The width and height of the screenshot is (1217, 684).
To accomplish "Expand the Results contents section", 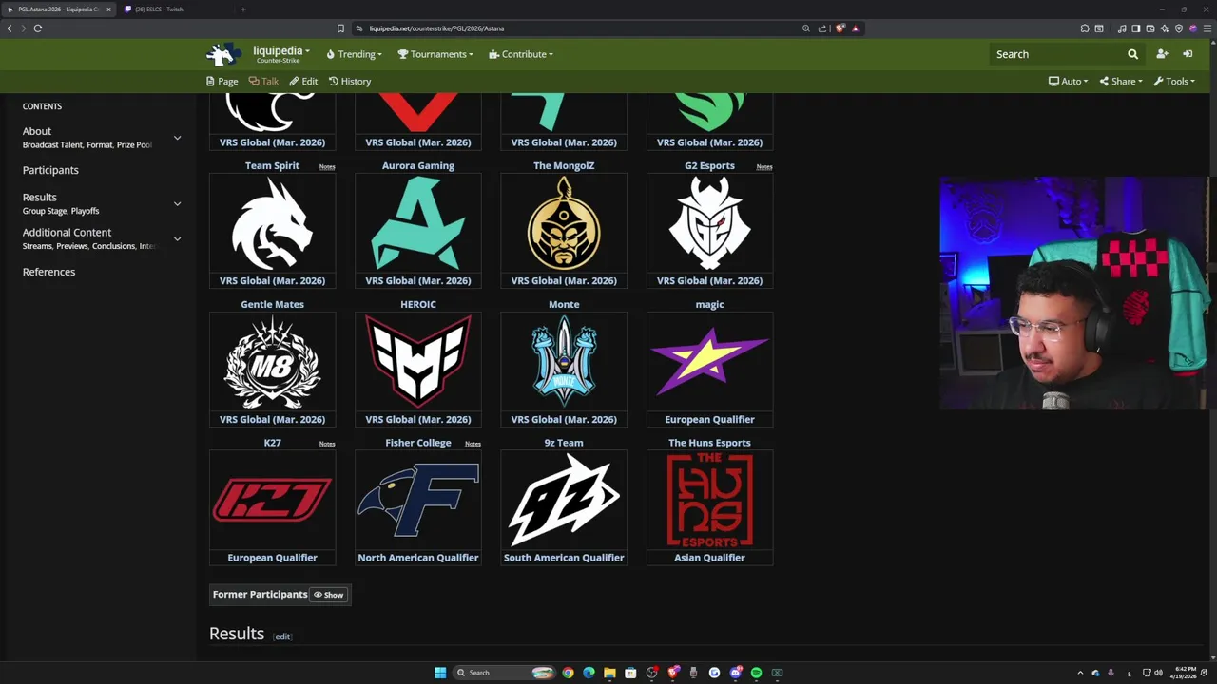I will pos(177,203).
